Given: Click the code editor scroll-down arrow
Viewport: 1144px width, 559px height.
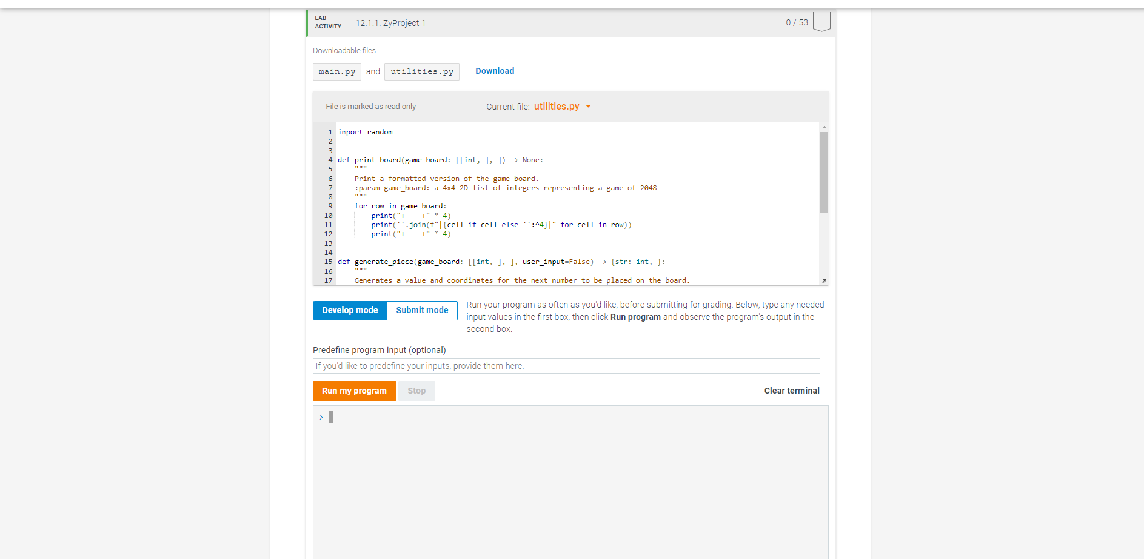Looking at the screenshot, I should pos(824,280).
